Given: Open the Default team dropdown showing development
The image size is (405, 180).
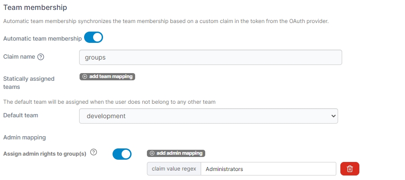Looking at the screenshot, I should click(208, 116).
